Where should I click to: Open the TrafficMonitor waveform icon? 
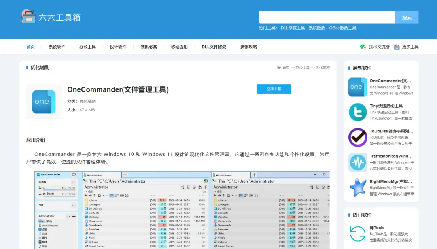[x=358, y=162]
